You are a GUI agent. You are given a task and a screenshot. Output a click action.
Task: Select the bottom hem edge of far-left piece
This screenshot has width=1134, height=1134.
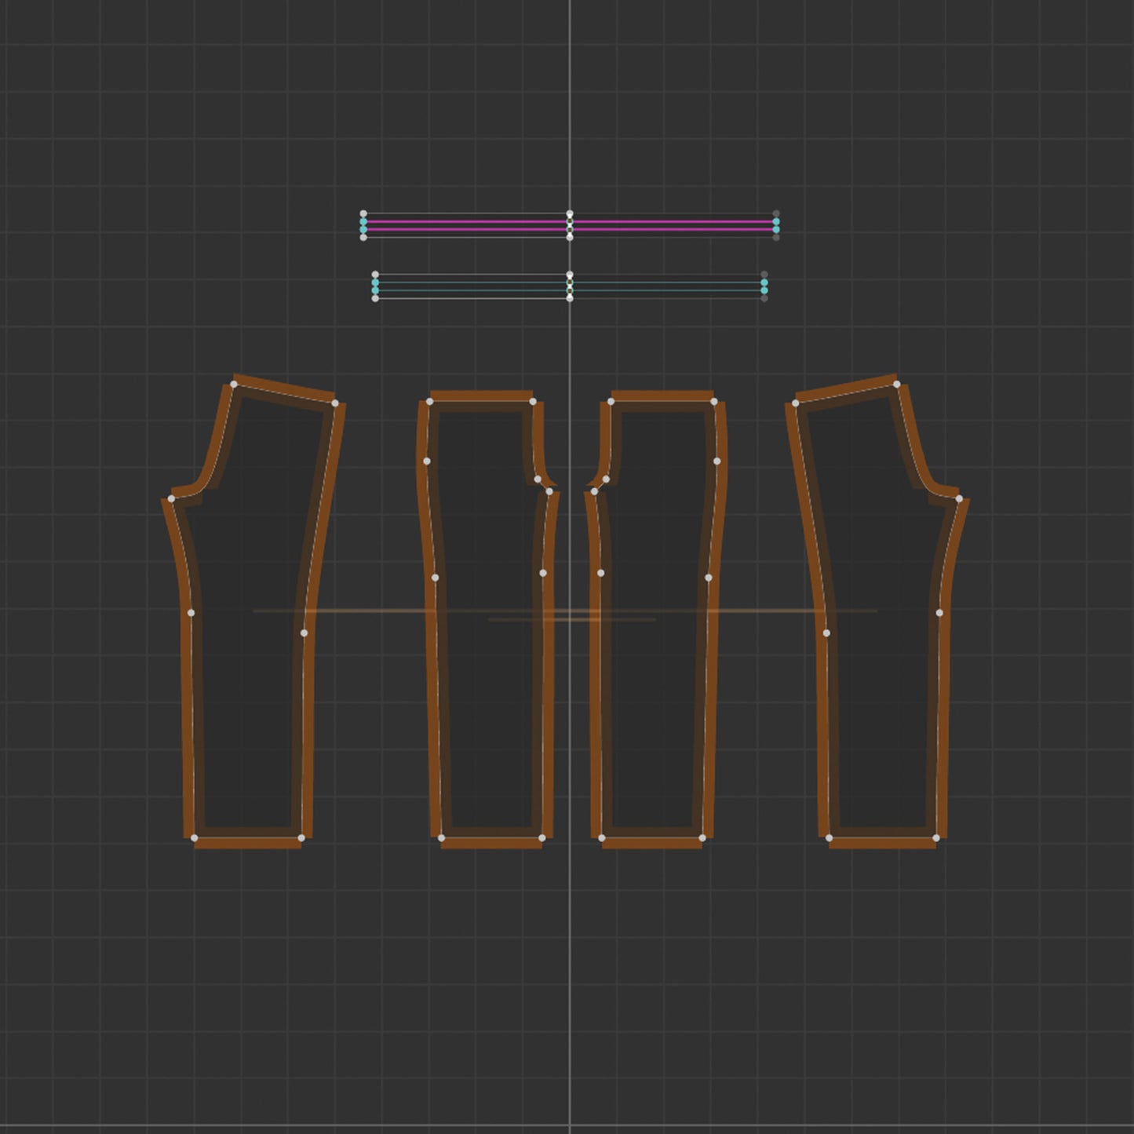[x=248, y=838]
